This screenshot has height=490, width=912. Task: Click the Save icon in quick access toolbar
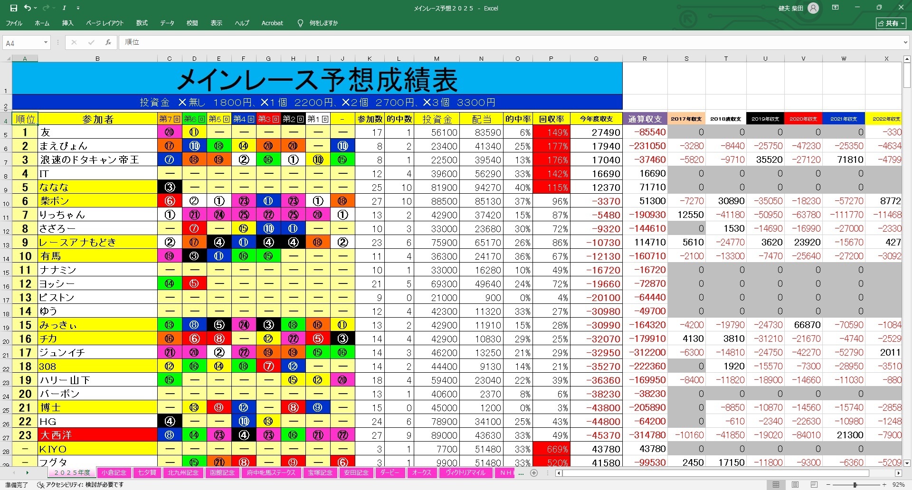click(14, 8)
